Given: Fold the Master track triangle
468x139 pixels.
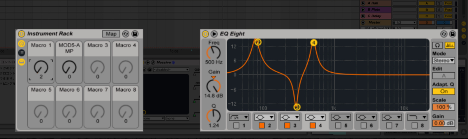Looking at the screenshot, I should tap(363, 22).
